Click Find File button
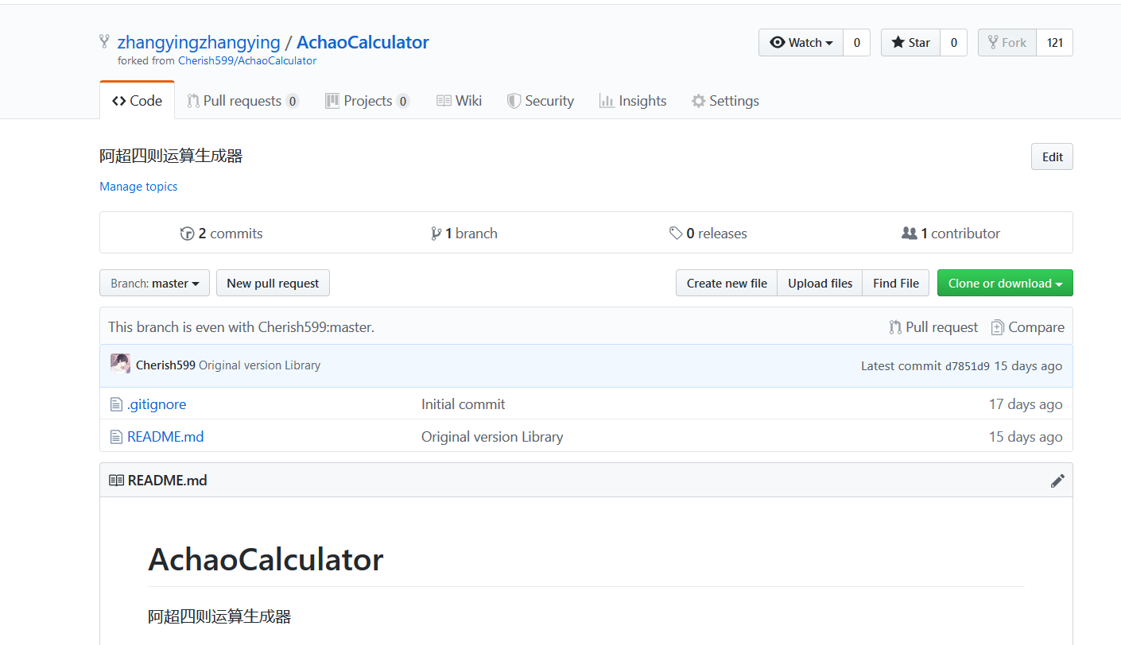 click(x=895, y=283)
